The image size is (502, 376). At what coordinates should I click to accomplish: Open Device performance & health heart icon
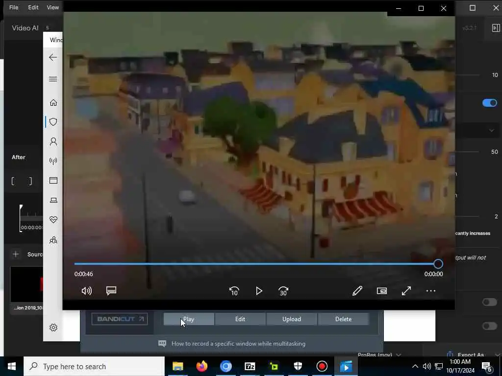[x=53, y=220]
